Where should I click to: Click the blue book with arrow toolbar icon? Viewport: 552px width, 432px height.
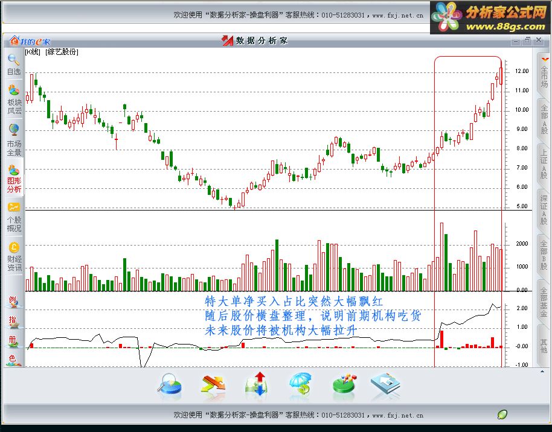[x=385, y=384]
